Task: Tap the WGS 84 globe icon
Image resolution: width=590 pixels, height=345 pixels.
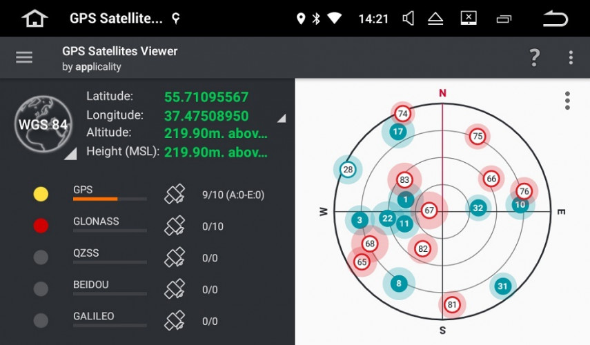Action: (x=43, y=125)
